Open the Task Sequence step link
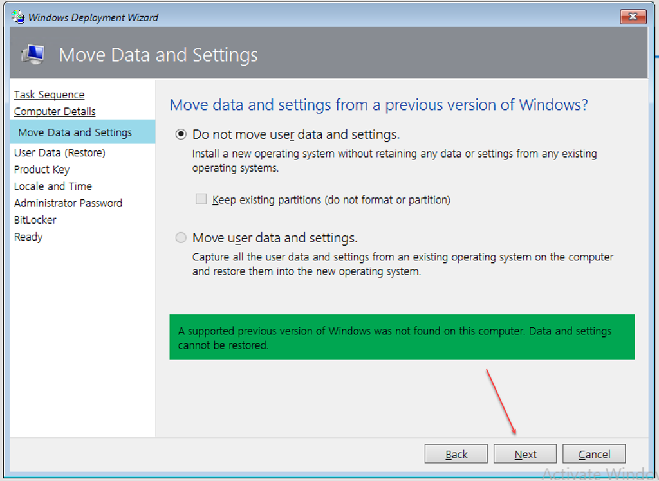The width and height of the screenshot is (659, 481). 49,95
